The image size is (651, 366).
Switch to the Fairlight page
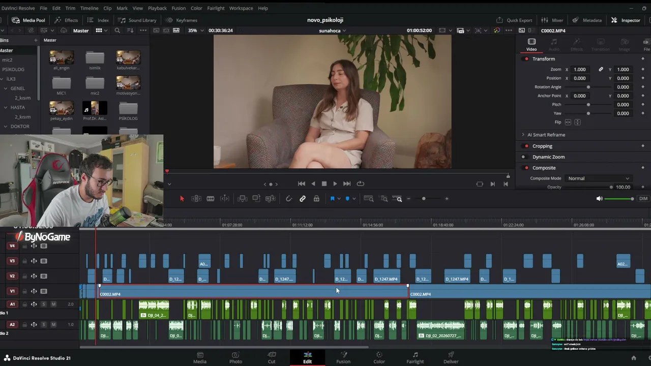click(415, 357)
